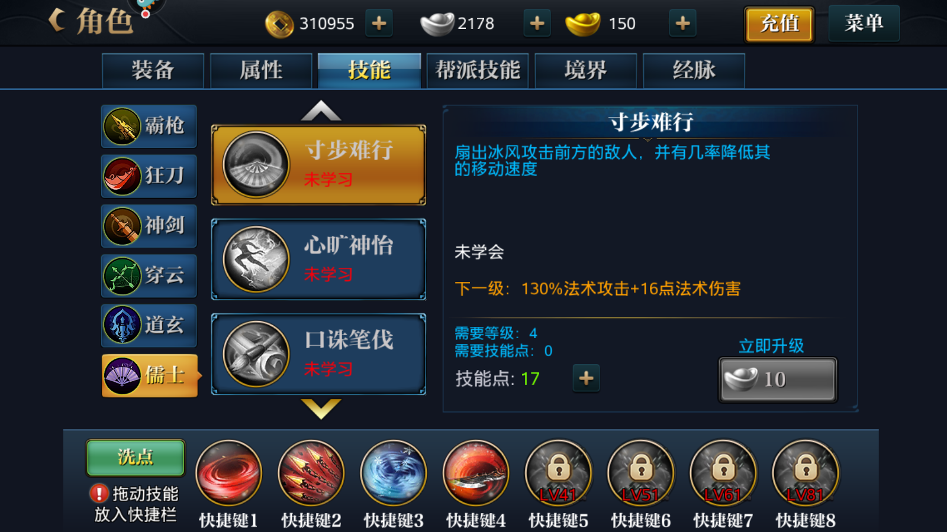The height and width of the screenshot is (532, 947).
Task: Select the 道玄 class icon
Action: point(149,325)
